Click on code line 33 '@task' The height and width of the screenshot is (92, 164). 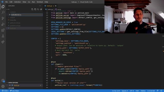pyautogui.click(x=54, y=62)
